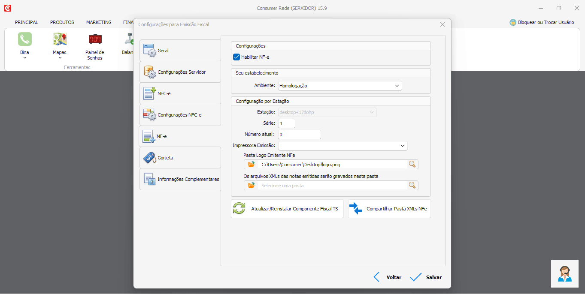The width and height of the screenshot is (585, 294).
Task: Expand the Impressora Emissão dropdown
Action: click(343, 146)
